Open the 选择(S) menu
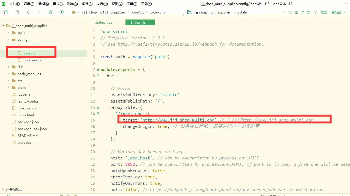The image size is (350, 196). coord(43,4)
